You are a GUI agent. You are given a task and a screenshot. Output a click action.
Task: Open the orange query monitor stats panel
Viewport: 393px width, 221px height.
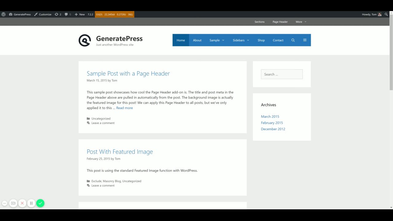[x=115, y=14]
